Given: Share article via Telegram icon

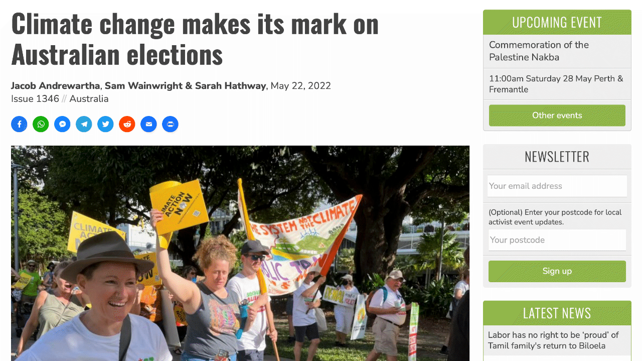Looking at the screenshot, I should point(84,124).
